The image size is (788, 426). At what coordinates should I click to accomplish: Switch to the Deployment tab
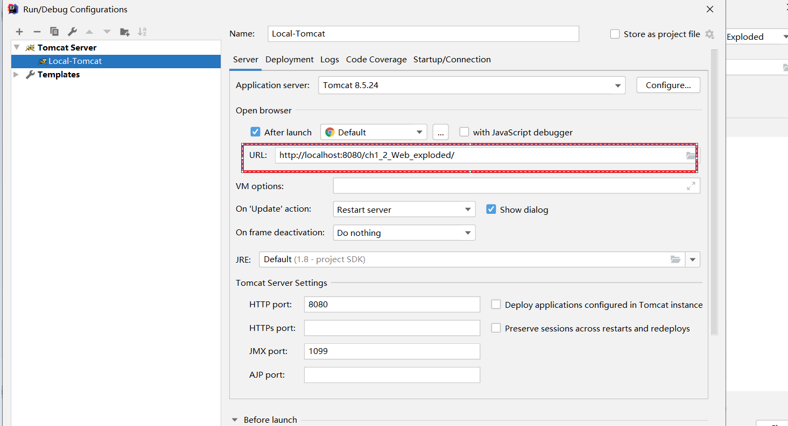pyautogui.click(x=290, y=60)
